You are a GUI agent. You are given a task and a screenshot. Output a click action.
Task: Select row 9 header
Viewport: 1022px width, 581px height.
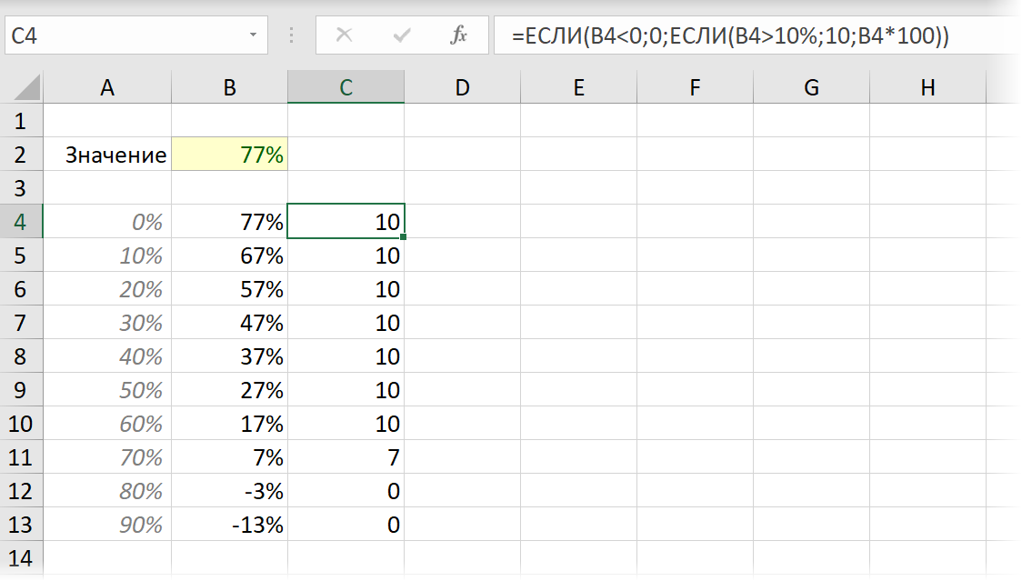pos(21,390)
